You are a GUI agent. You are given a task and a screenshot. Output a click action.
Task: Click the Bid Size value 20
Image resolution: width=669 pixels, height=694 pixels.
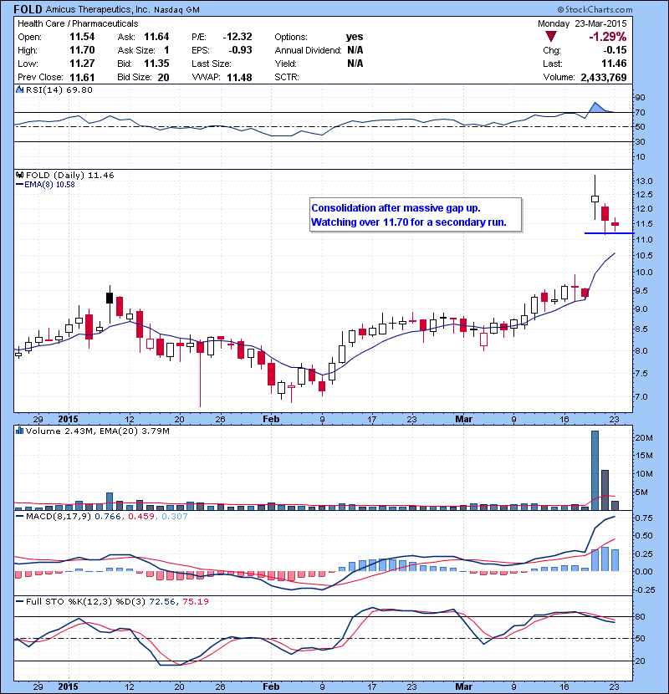point(163,78)
